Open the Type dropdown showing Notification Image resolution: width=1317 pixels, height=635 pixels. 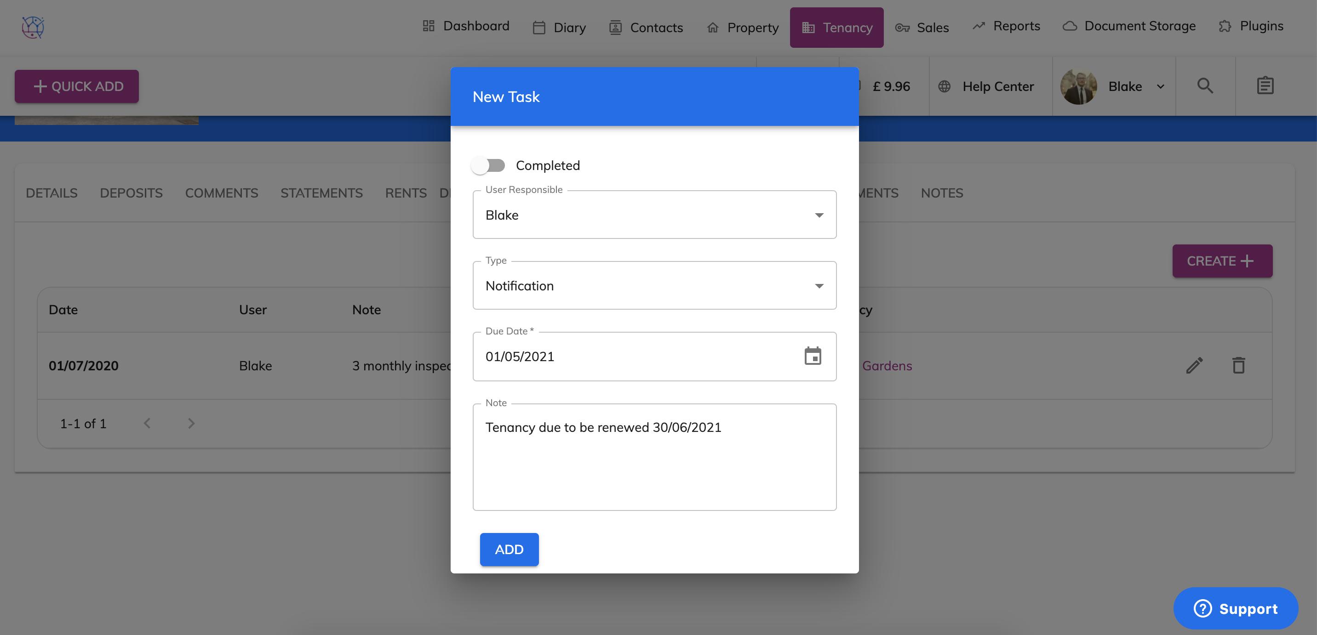(x=654, y=286)
